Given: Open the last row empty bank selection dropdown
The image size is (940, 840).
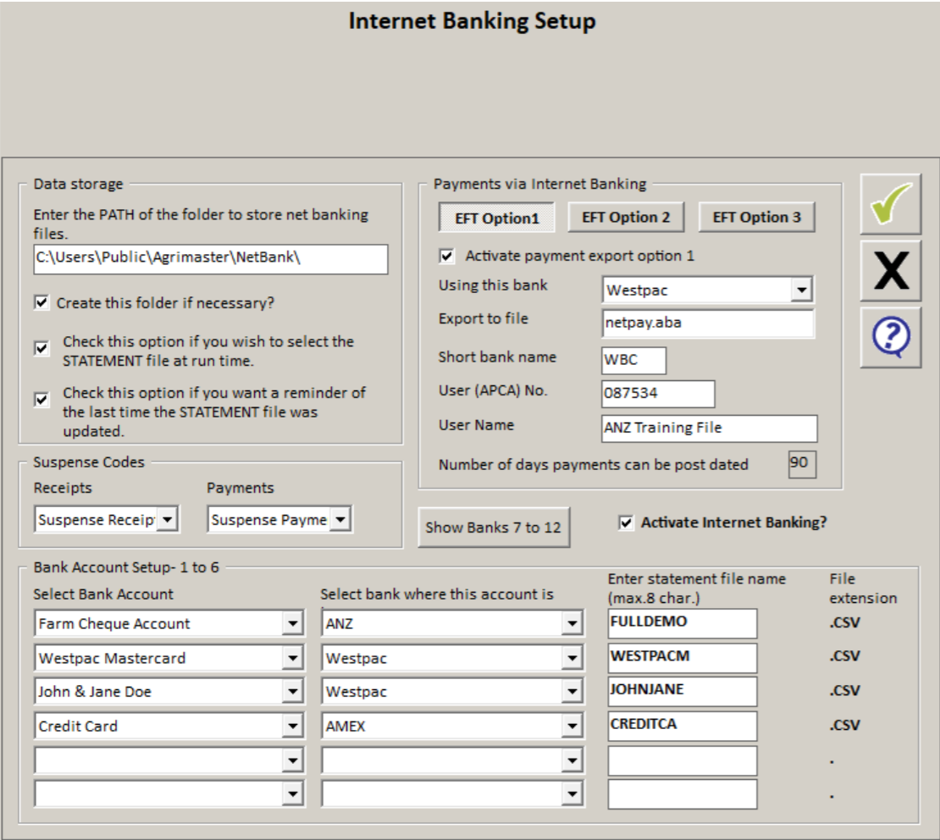Looking at the screenshot, I should 572,794.
